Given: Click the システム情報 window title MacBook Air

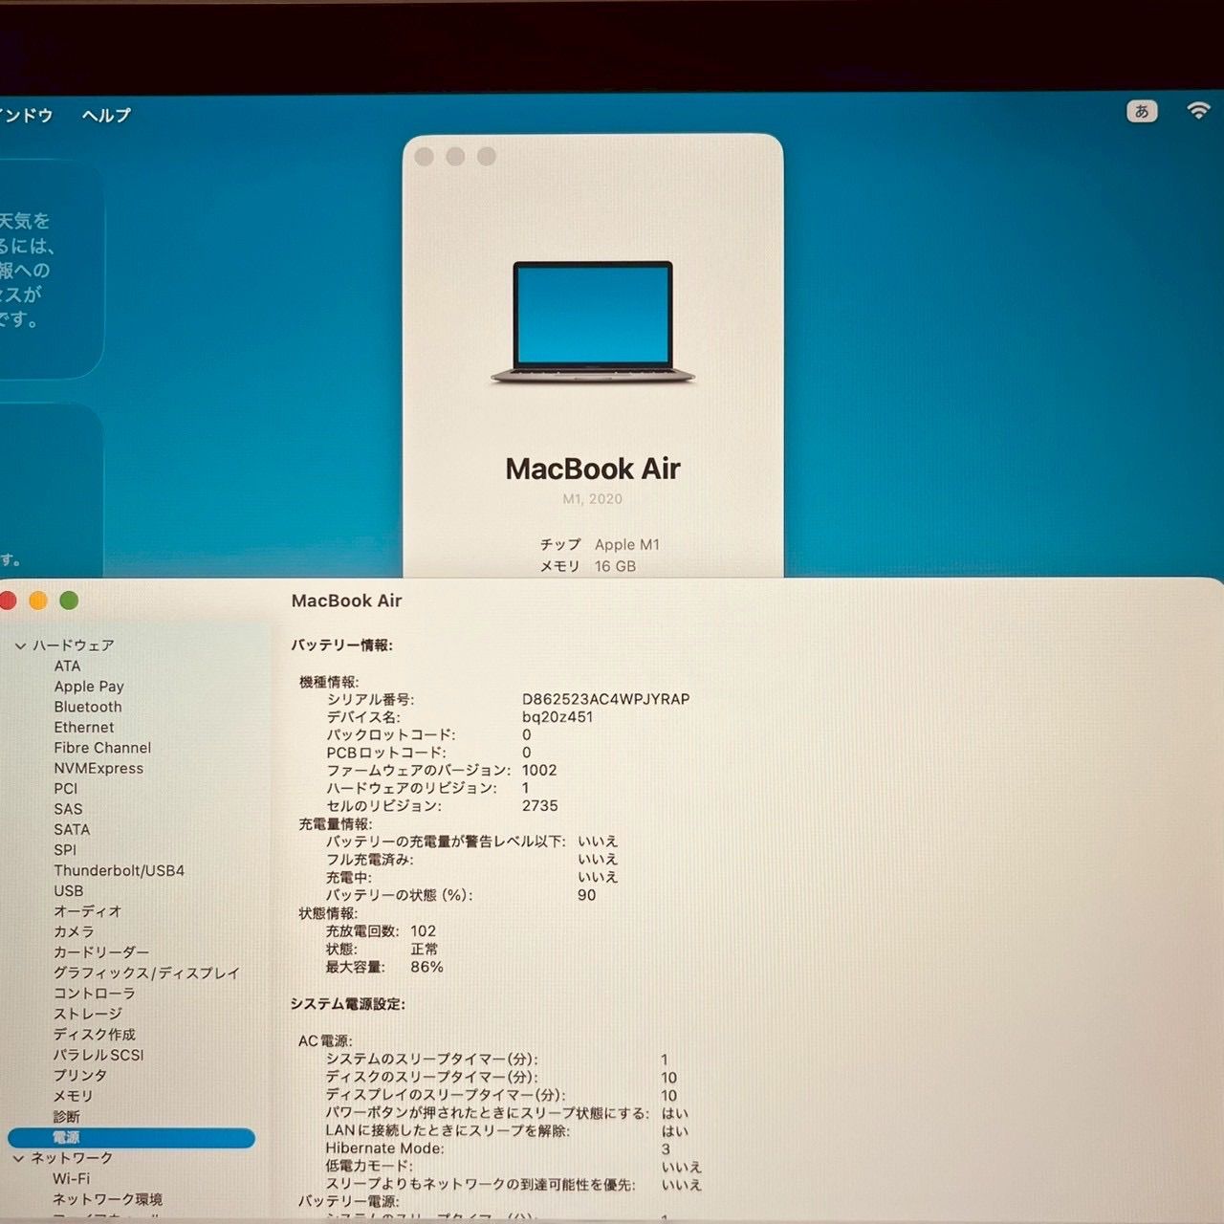Looking at the screenshot, I should click(346, 601).
